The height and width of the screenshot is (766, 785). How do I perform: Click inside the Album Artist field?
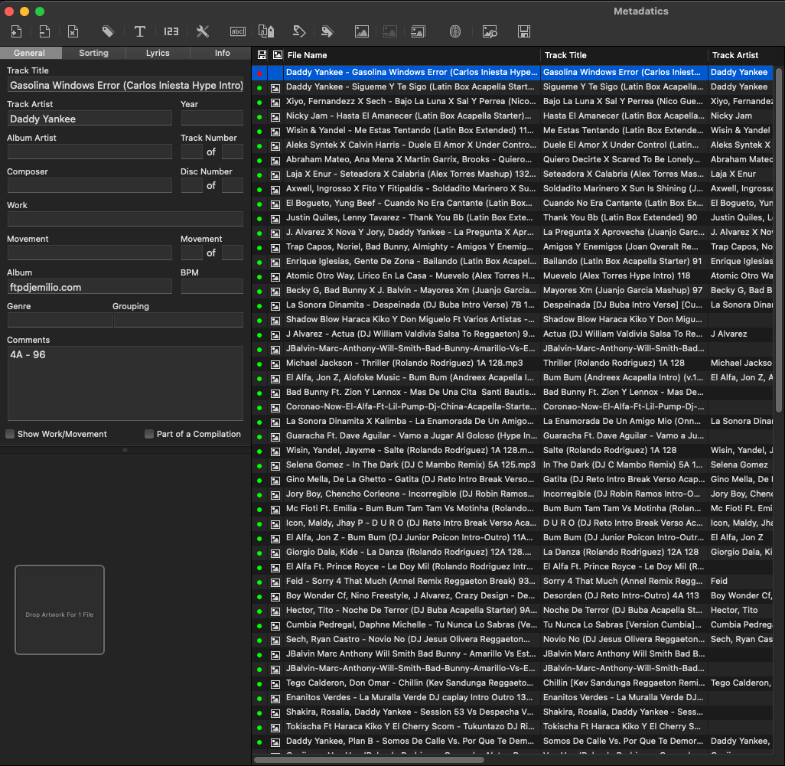90,152
